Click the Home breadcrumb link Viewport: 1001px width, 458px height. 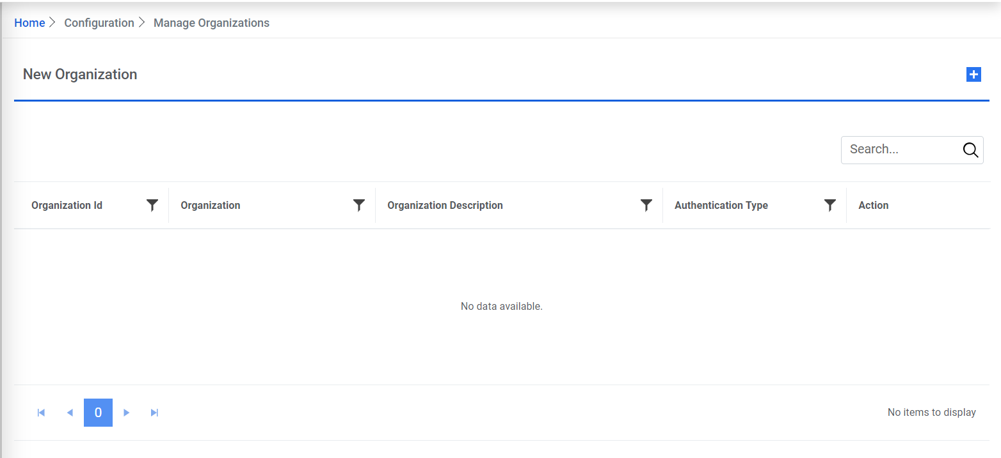tap(29, 23)
